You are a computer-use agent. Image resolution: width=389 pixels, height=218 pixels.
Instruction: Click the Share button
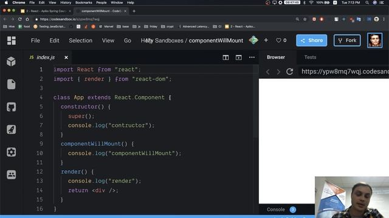(311, 41)
